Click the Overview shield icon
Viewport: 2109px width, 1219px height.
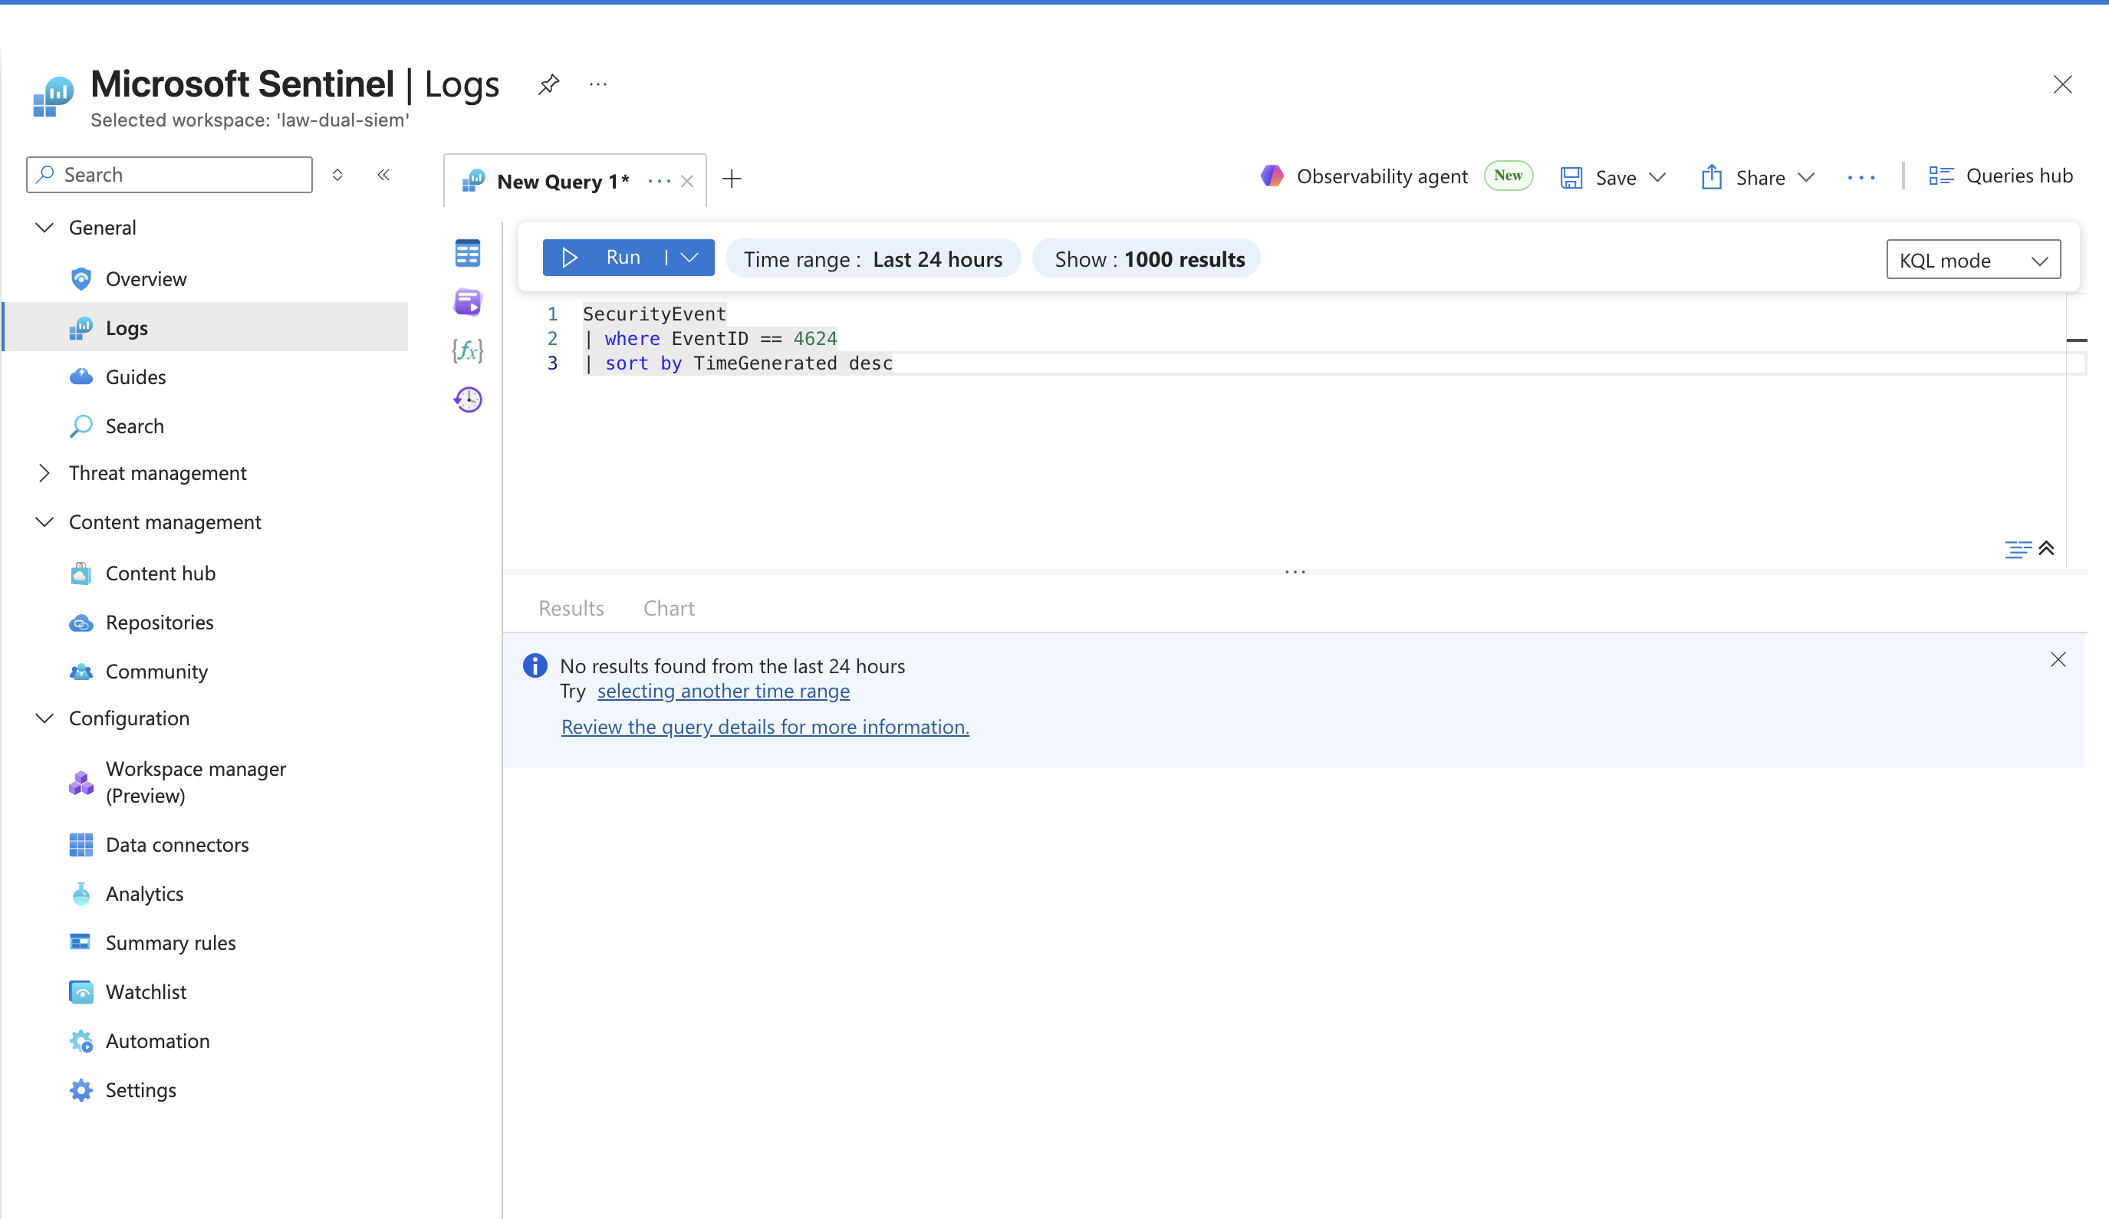click(x=81, y=278)
